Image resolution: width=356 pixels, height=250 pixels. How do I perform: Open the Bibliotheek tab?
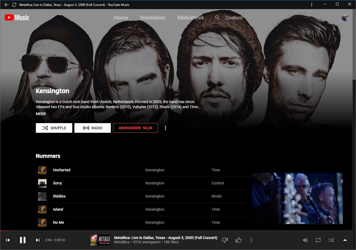click(x=191, y=18)
